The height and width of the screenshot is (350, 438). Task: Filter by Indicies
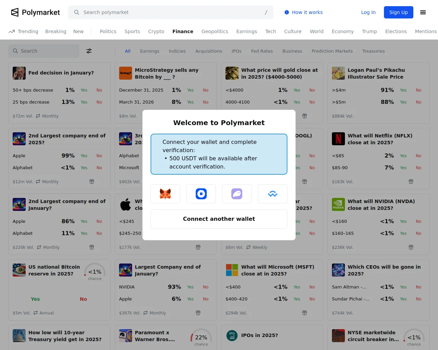[x=177, y=51]
